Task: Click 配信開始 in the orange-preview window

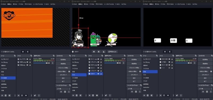Action: [63, 59]
